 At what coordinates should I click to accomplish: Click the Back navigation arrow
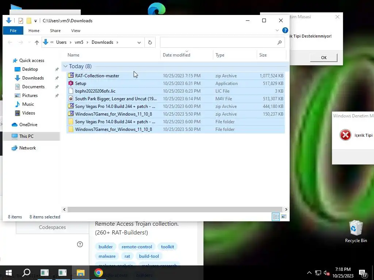click(10, 42)
